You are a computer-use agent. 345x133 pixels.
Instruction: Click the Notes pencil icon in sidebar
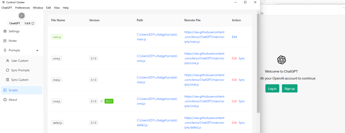tap(5, 41)
